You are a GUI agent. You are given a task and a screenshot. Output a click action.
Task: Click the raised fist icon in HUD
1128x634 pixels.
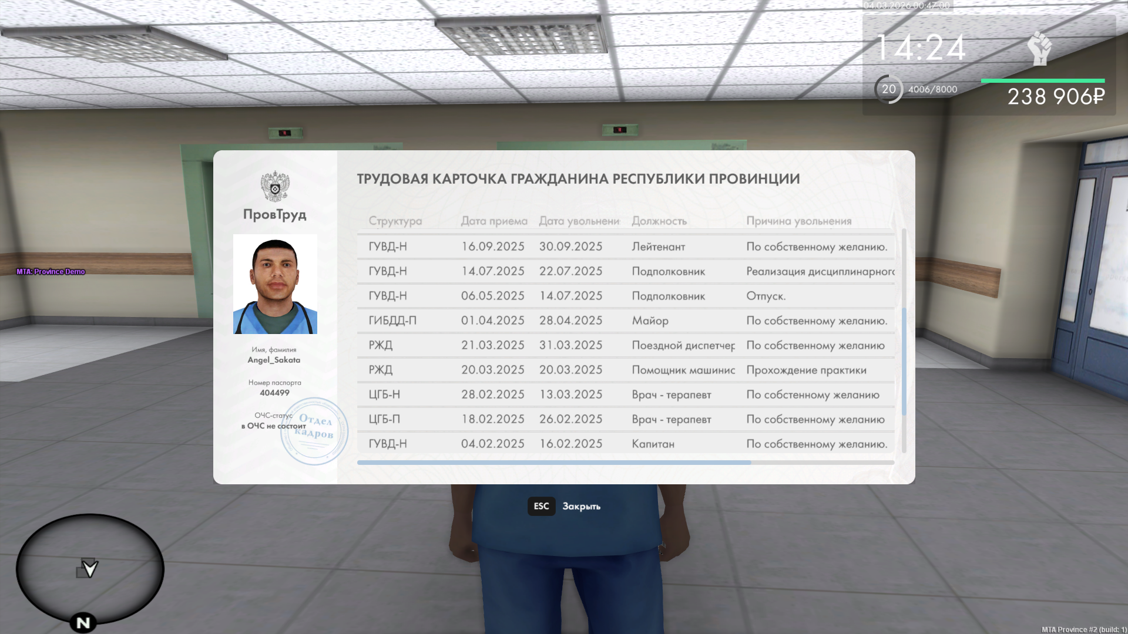1039,49
